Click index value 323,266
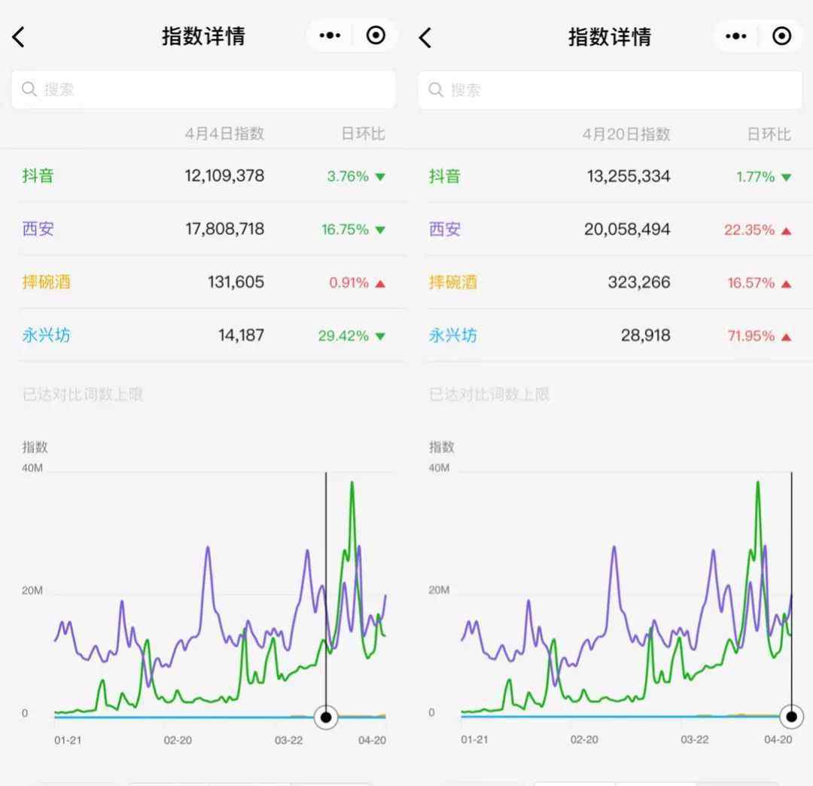Image resolution: width=813 pixels, height=786 pixels. coord(639,282)
